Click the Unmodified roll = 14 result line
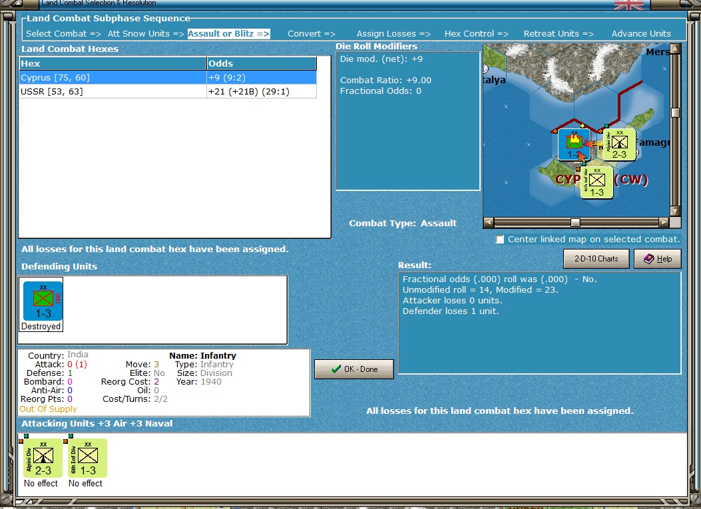 (481, 289)
